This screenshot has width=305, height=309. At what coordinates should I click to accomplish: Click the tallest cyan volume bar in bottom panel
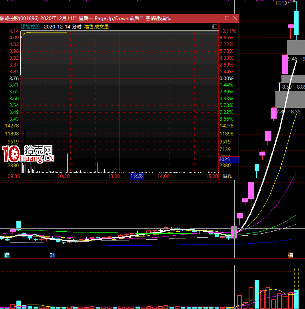(x=257, y=294)
